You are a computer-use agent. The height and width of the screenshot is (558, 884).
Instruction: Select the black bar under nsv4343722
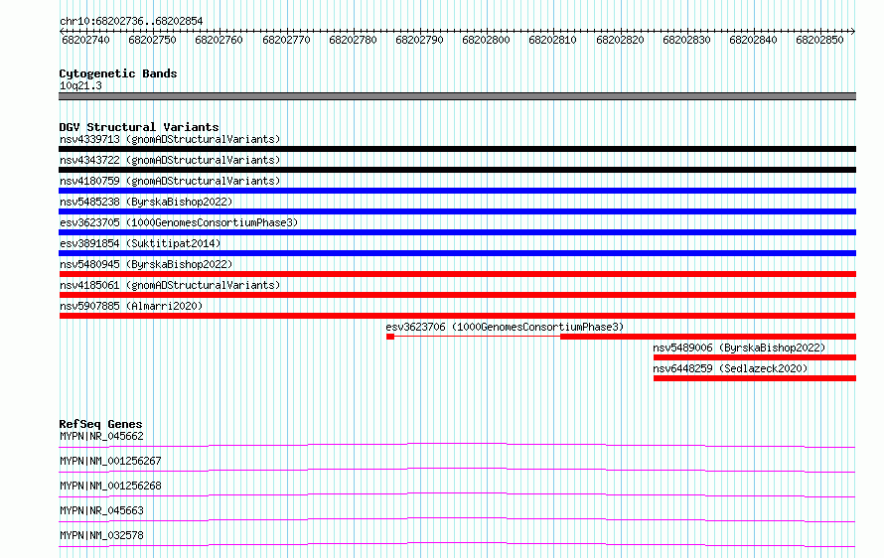[457, 170]
